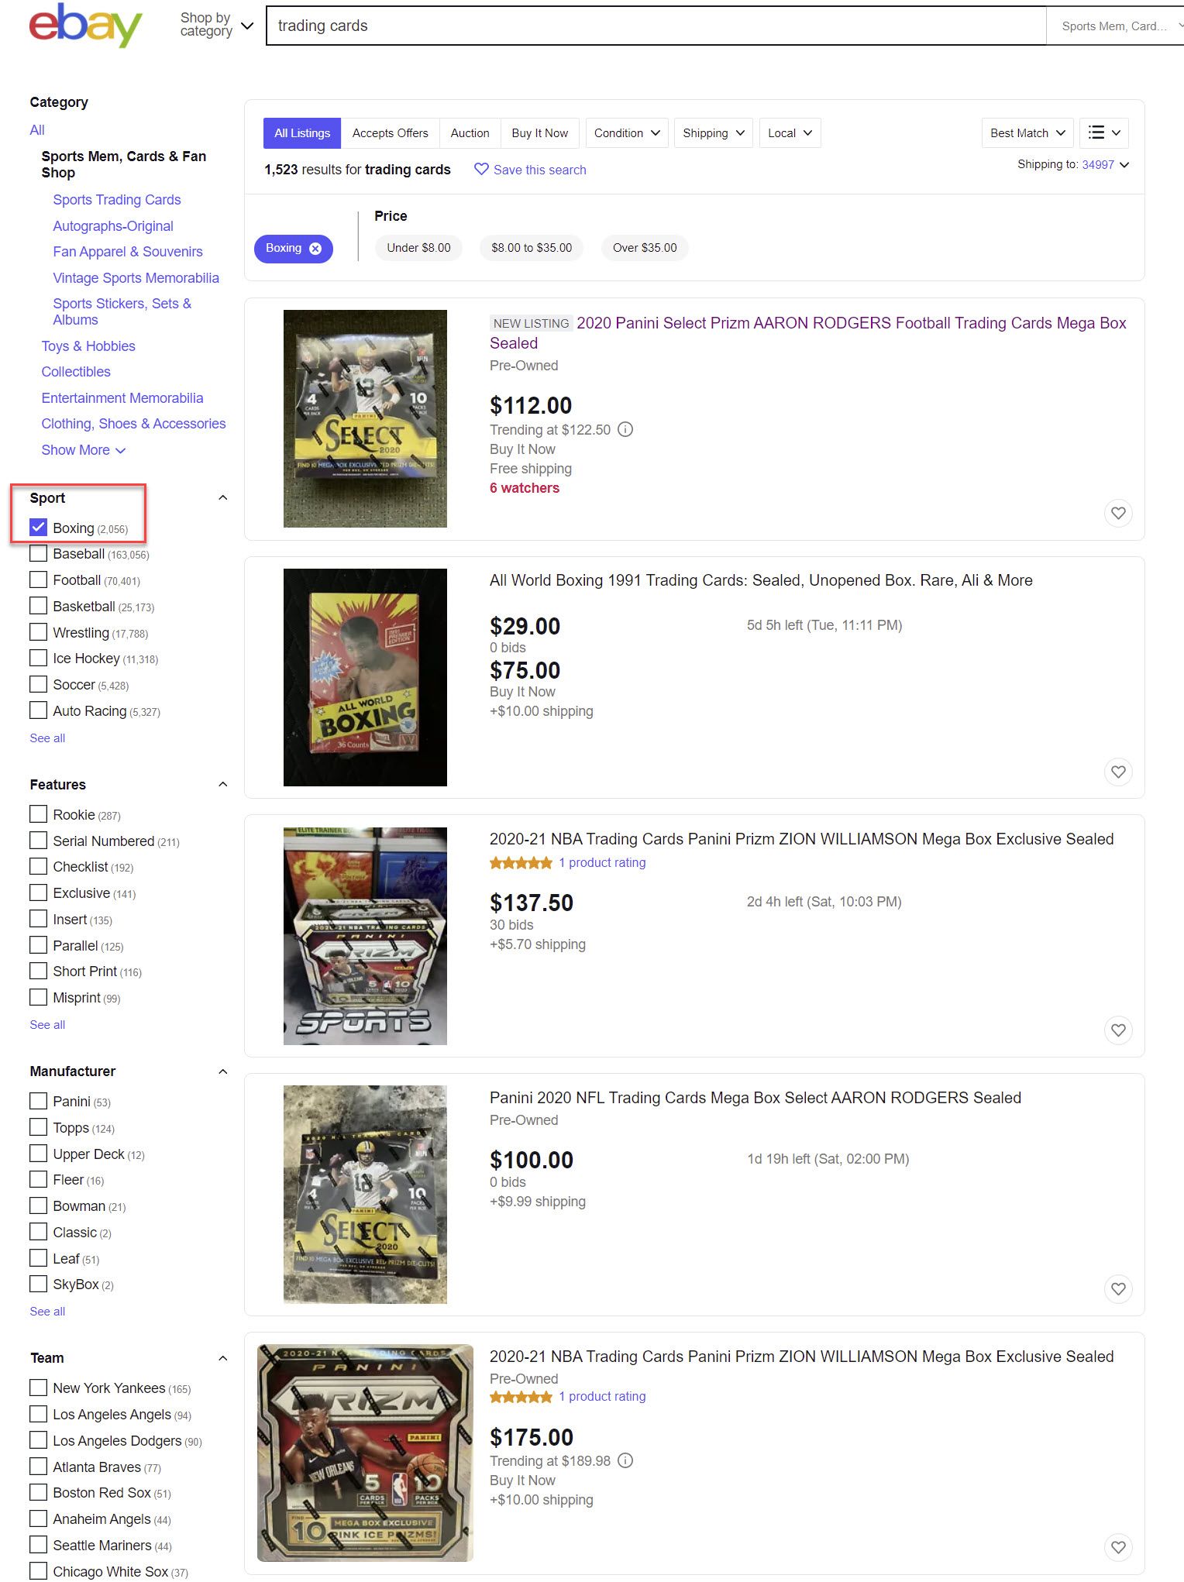Click See all under Manufacturer
This screenshot has height=1582, width=1184.
click(47, 1312)
